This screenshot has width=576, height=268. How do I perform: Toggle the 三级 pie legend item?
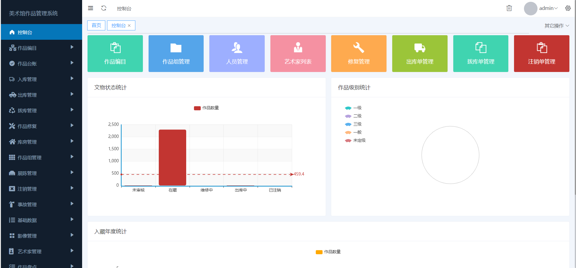tap(353, 124)
